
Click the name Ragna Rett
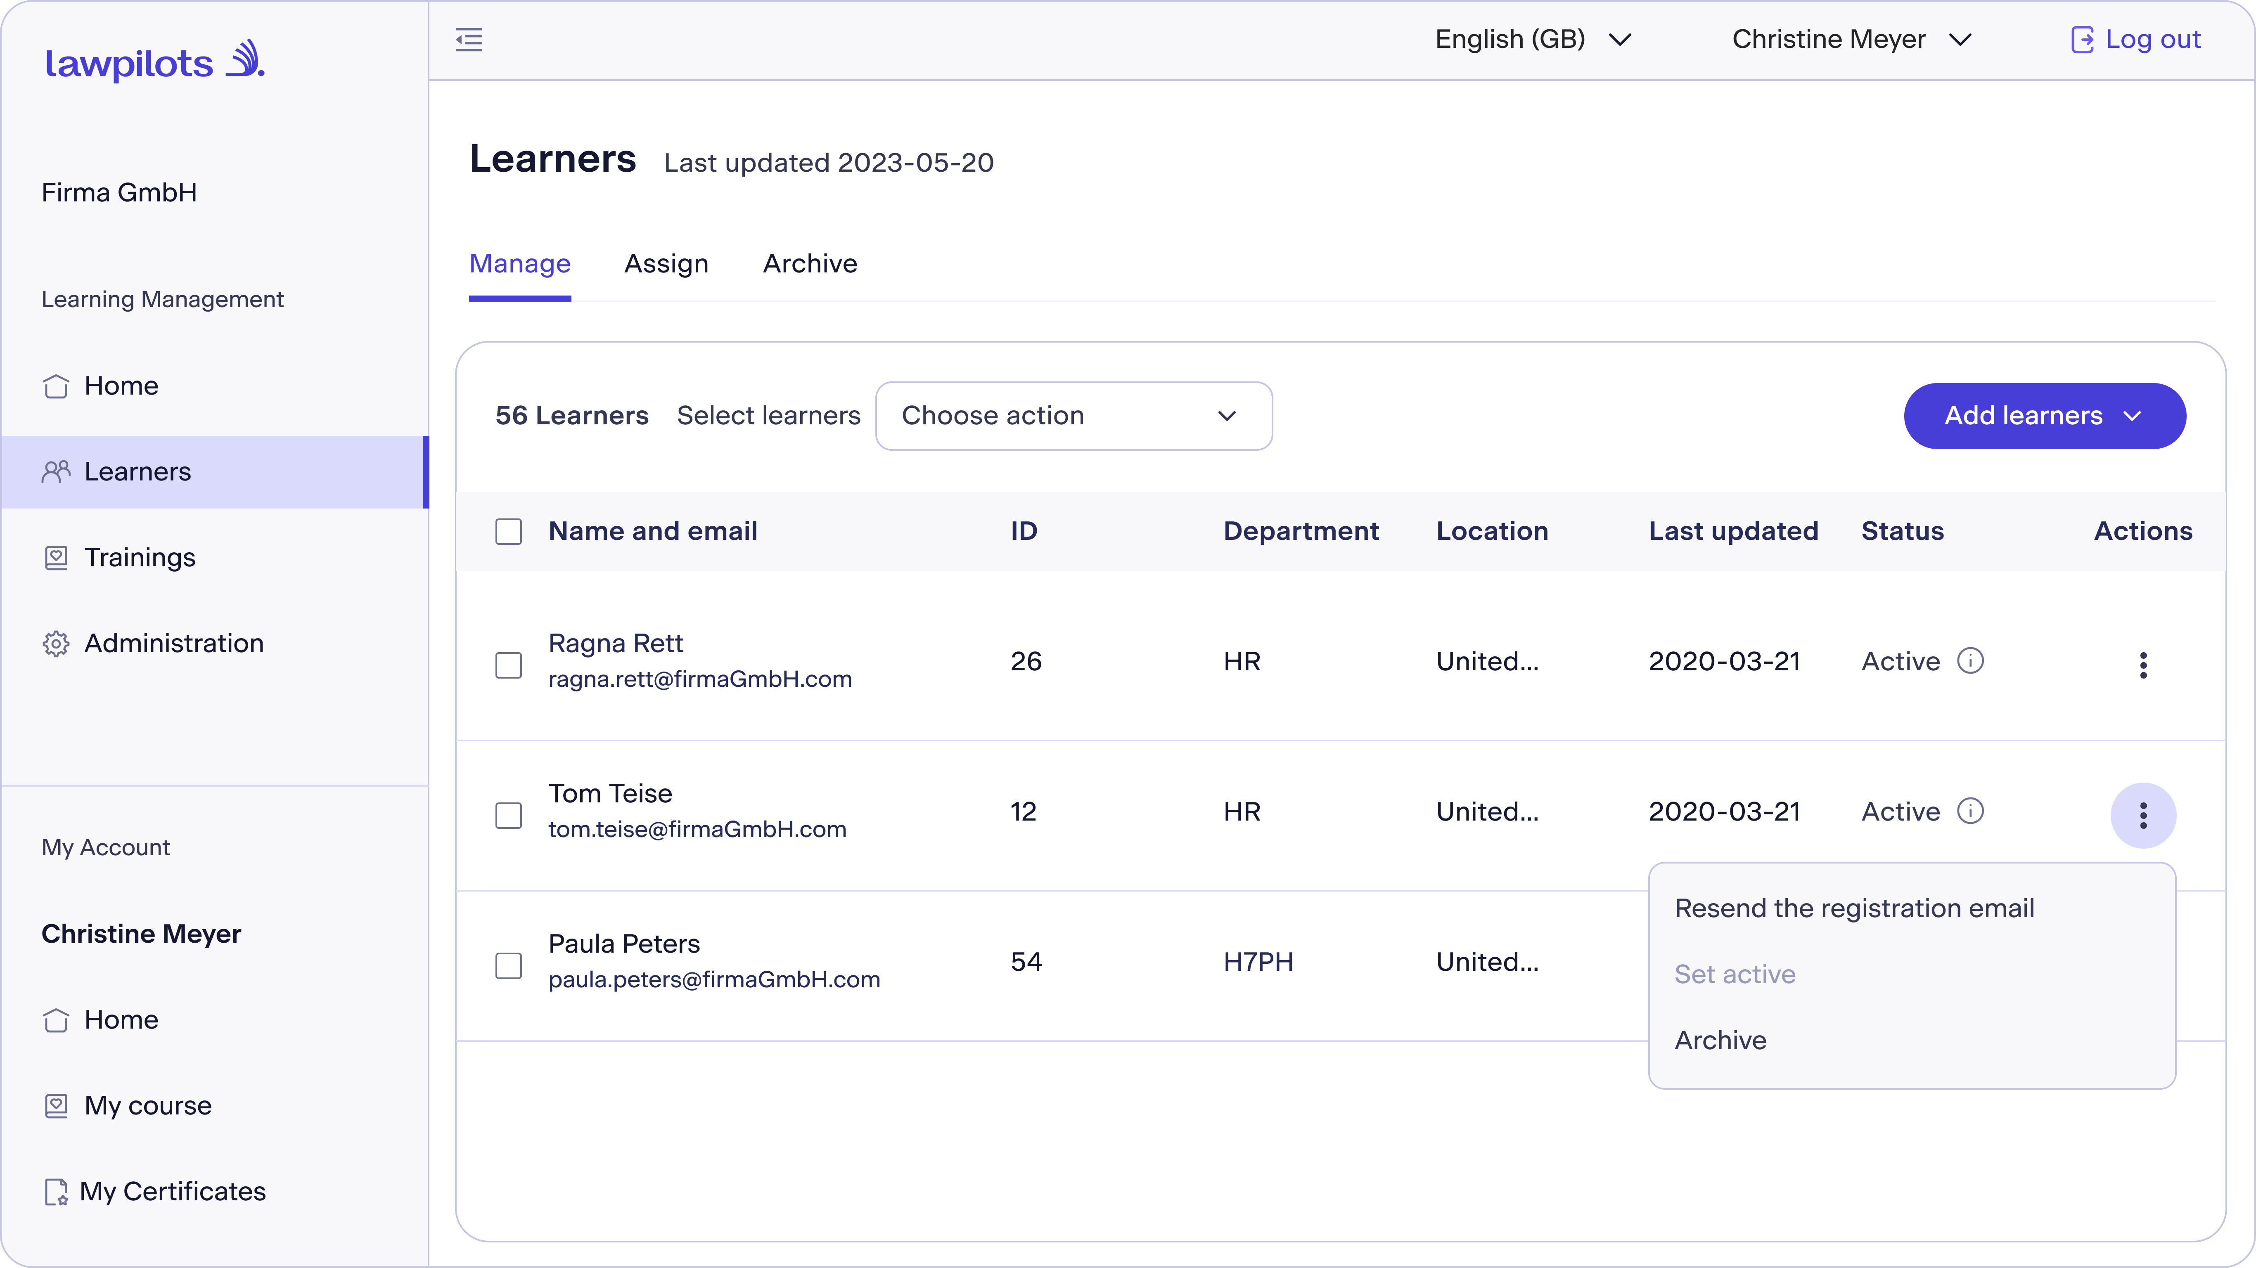point(616,643)
